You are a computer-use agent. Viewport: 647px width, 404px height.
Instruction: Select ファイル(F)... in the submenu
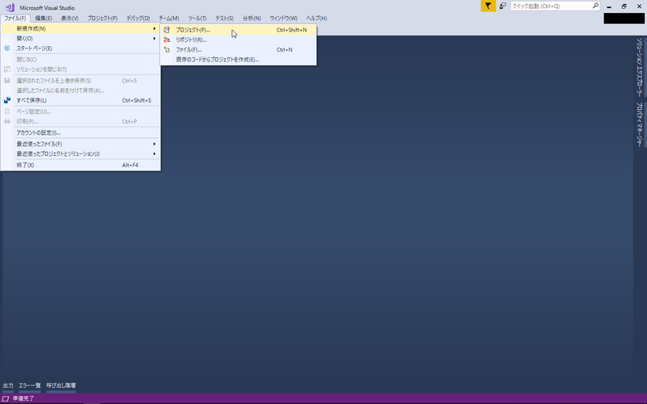click(x=239, y=49)
